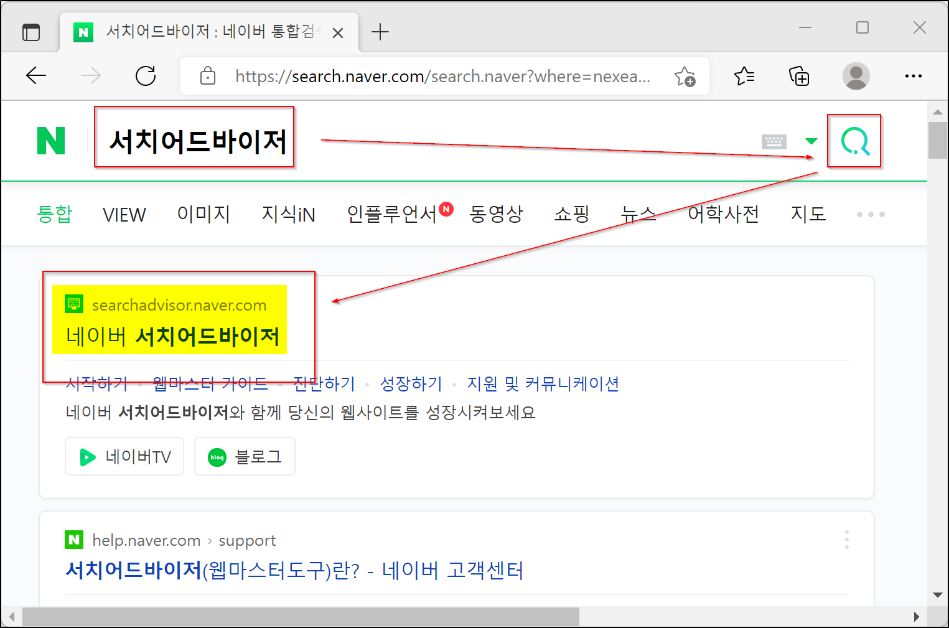Viewport: 949px width, 628px height.
Task: Open browser Settings and more menu
Action: click(913, 76)
